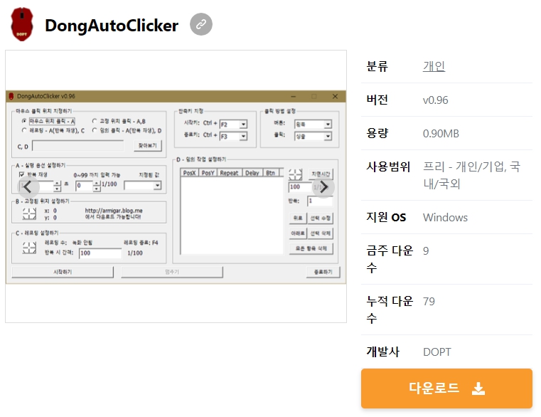
Task: Click the orange '다운로드' download button
Action: (446, 389)
